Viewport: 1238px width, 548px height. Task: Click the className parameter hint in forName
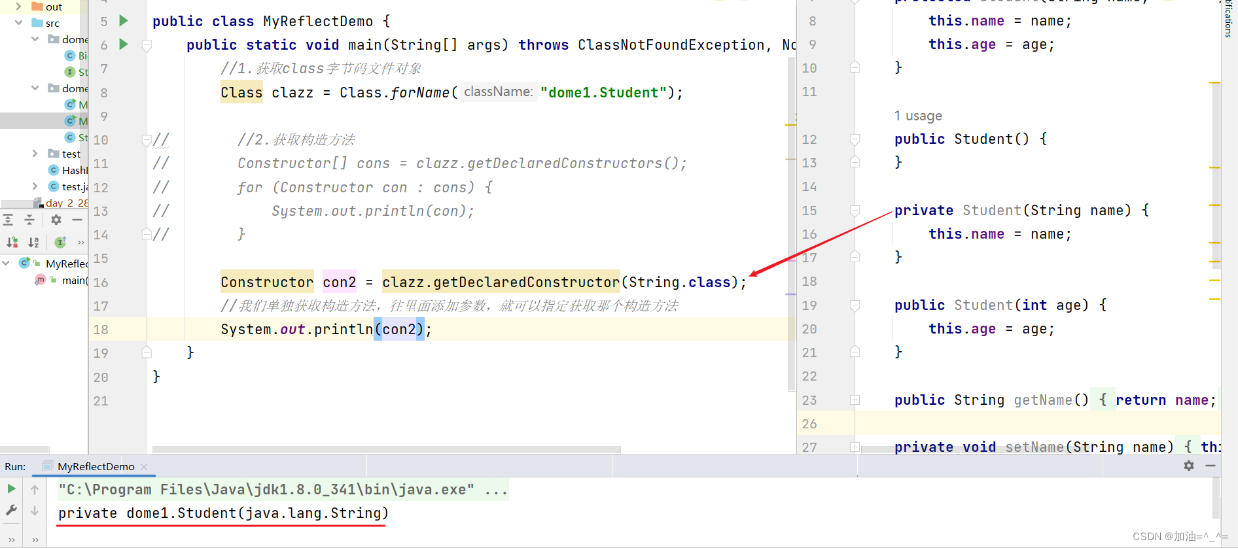pyautogui.click(x=499, y=92)
